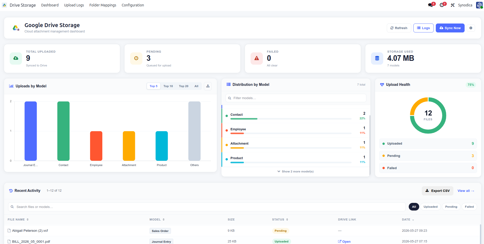This screenshot has width=484, height=244.
Task: Click the Pending row in Upload Health
Action: pos(428,156)
